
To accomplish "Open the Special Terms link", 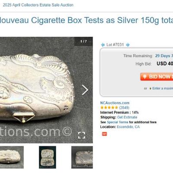I will 118,122.
